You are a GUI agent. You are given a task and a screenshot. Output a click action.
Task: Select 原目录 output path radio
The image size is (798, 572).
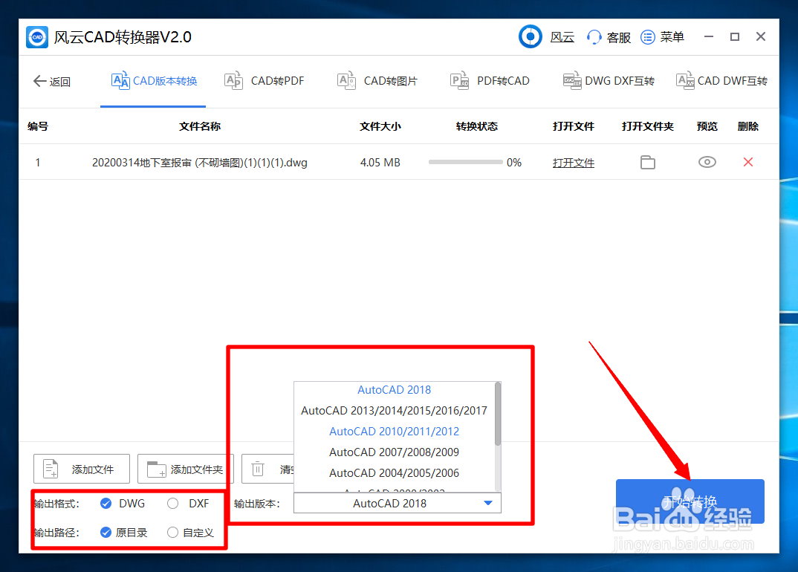[x=106, y=533]
